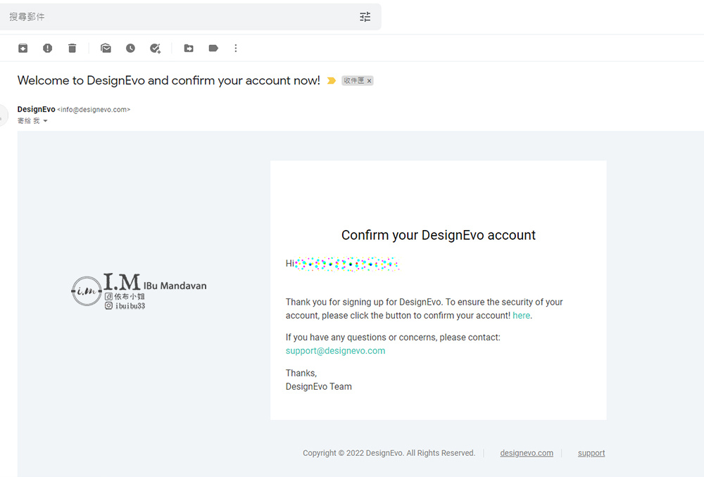Click heading 'Confirm your DesignEvo account'
This screenshot has width=704, height=477.
pyautogui.click(x=438, y=235)
